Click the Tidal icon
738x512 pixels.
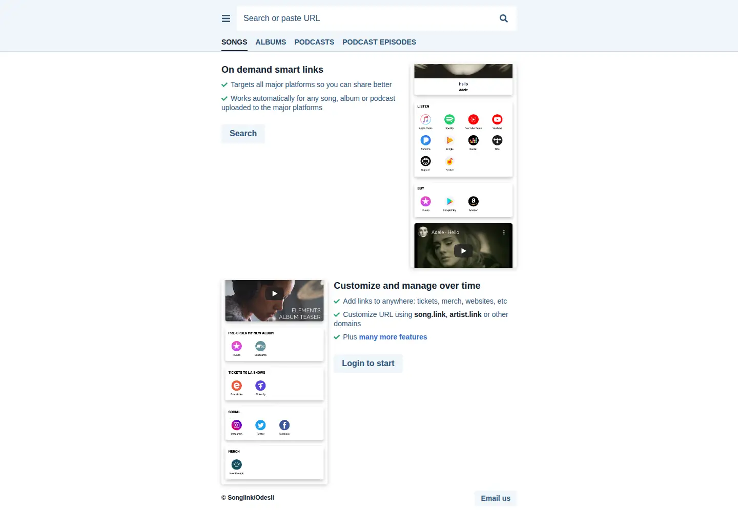[497, 140]
